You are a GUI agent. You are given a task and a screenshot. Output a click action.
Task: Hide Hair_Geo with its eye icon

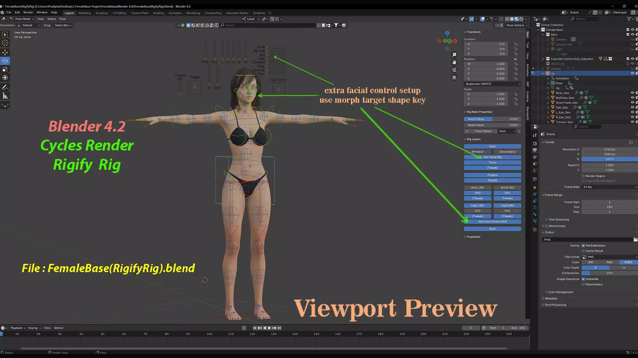(x=632, y=107)
